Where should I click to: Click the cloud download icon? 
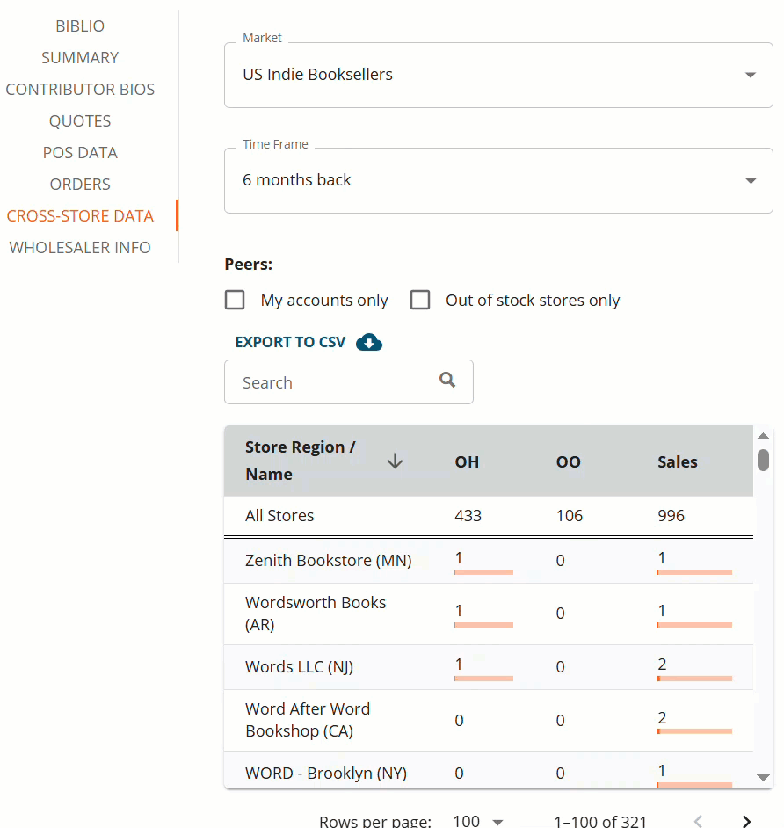pos(369,342)
